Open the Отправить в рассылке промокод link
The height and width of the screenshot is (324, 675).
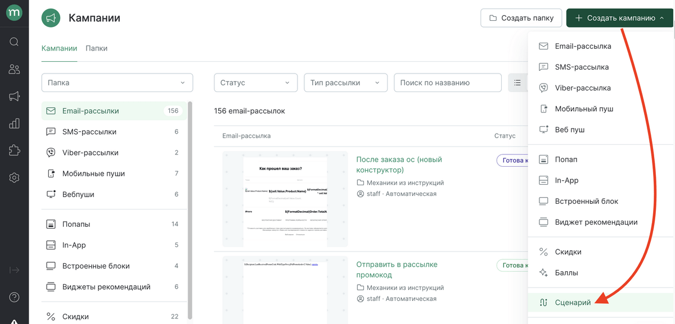(x=397, y=270)
